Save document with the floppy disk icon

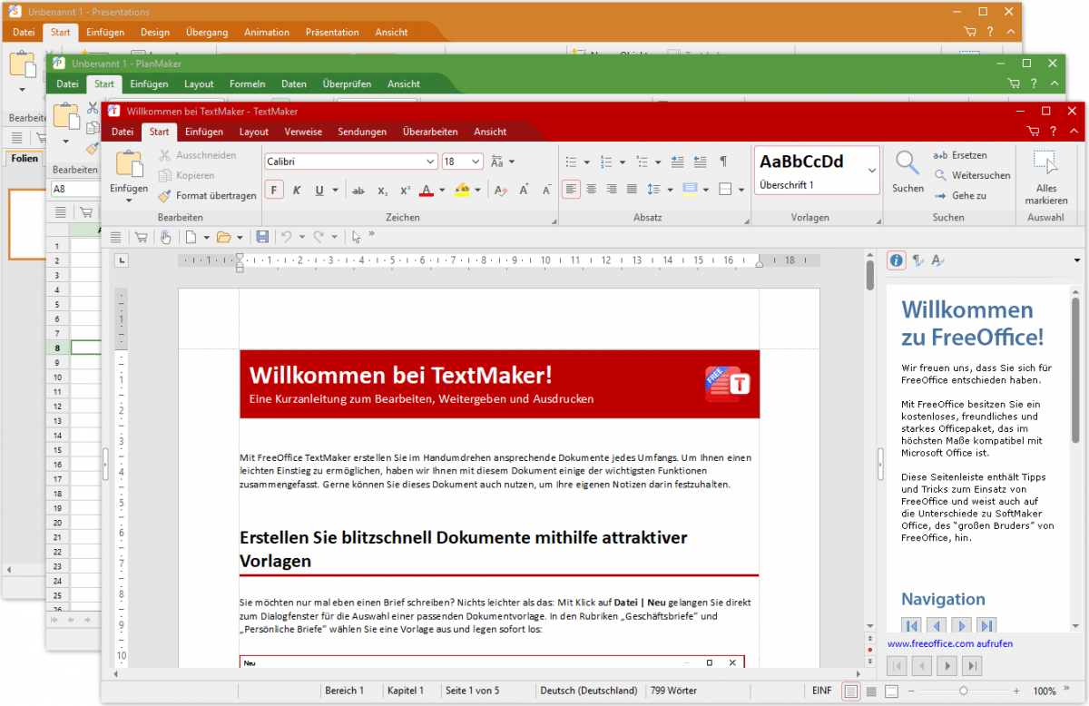(262, 237)
